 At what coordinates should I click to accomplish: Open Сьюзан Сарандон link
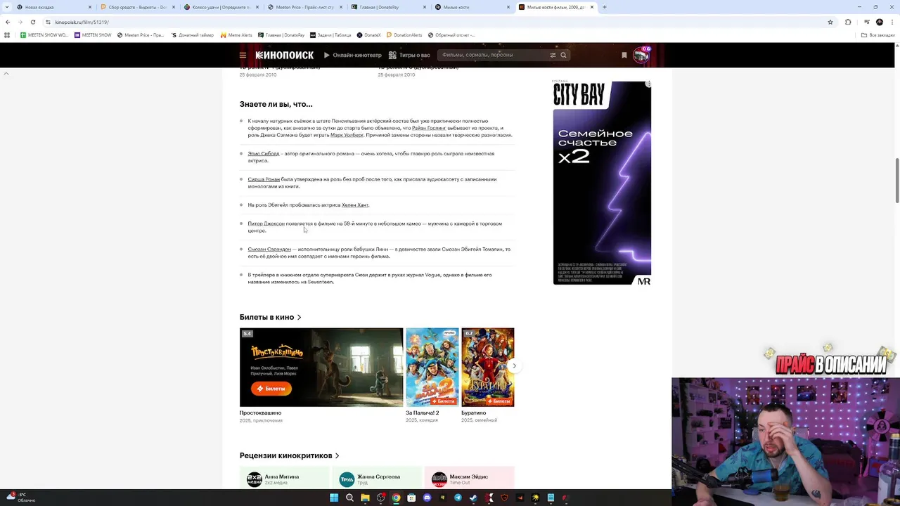(x=269, y=249)
